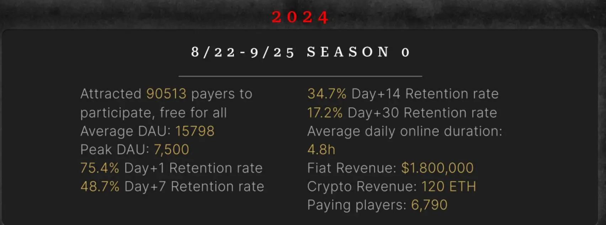606x225 pixels.
Task: Click the red 2024 year heading
Action: [x=301, y=17]
